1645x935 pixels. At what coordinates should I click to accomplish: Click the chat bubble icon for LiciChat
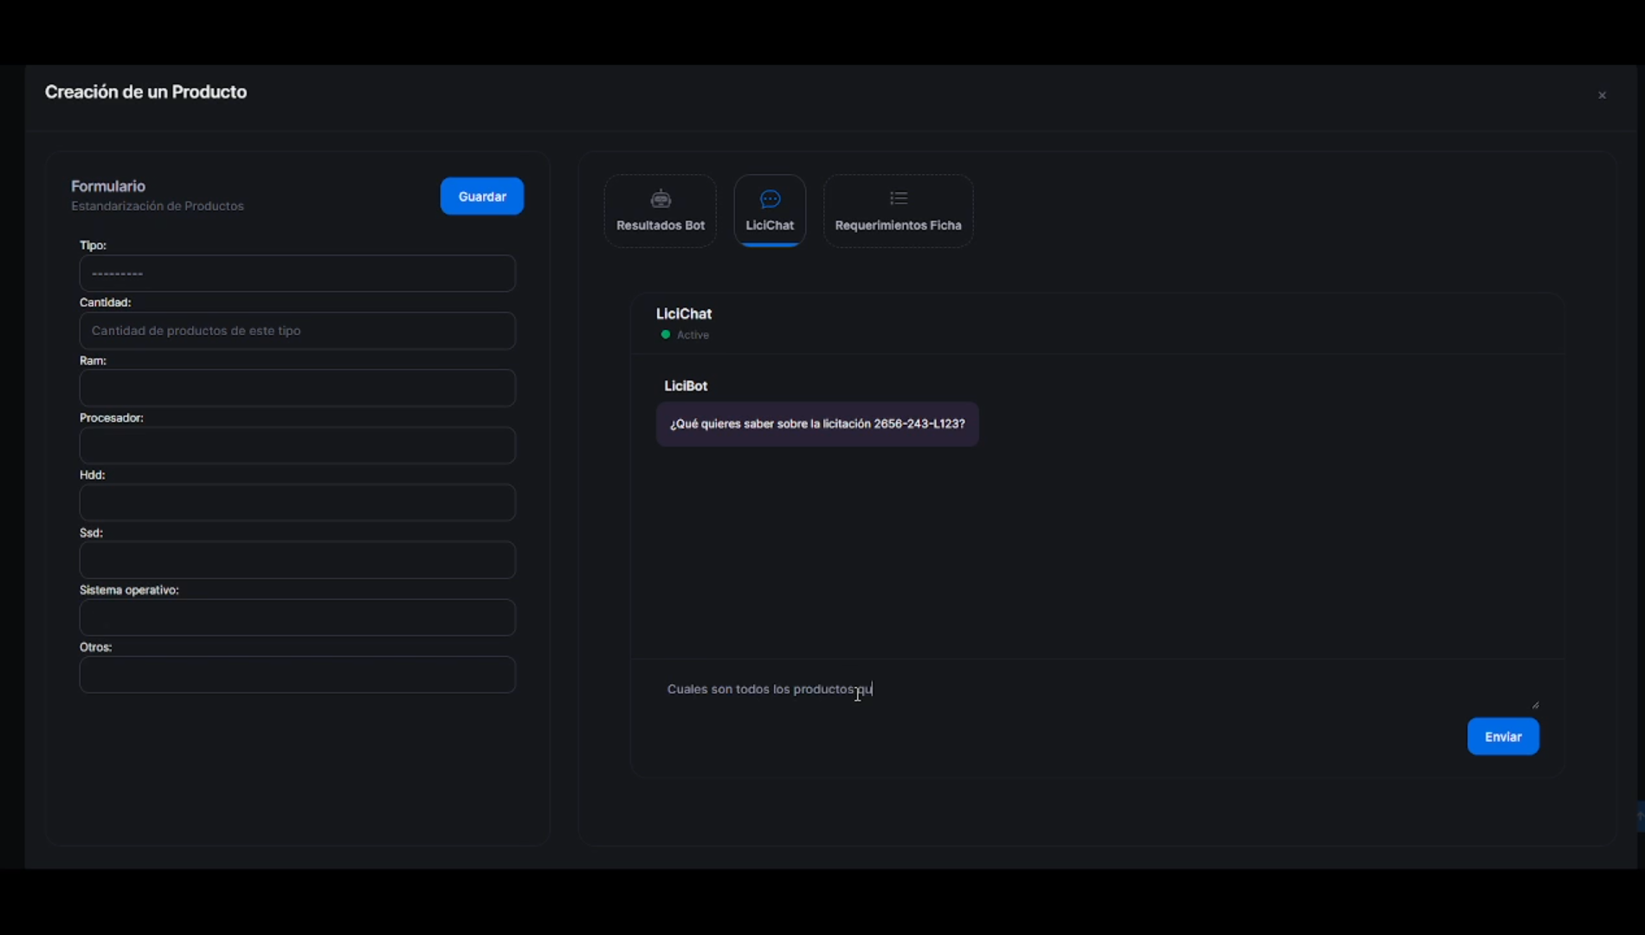pyautogui.click(x=770, y=199)
